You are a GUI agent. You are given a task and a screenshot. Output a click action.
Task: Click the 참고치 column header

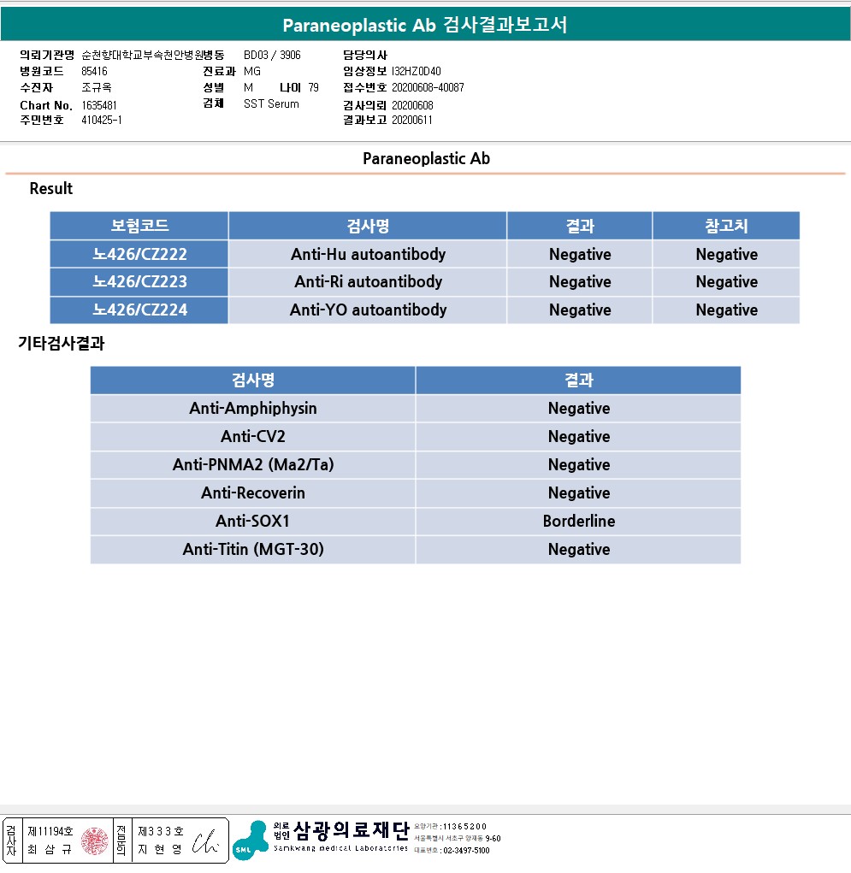(x=725, y=226)
